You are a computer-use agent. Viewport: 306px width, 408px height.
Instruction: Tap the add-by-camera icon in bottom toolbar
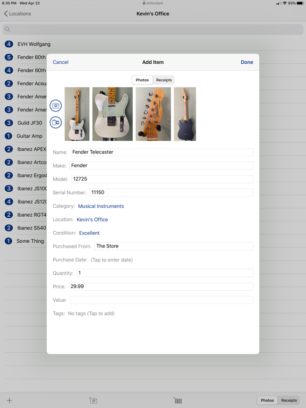[93, 400]
